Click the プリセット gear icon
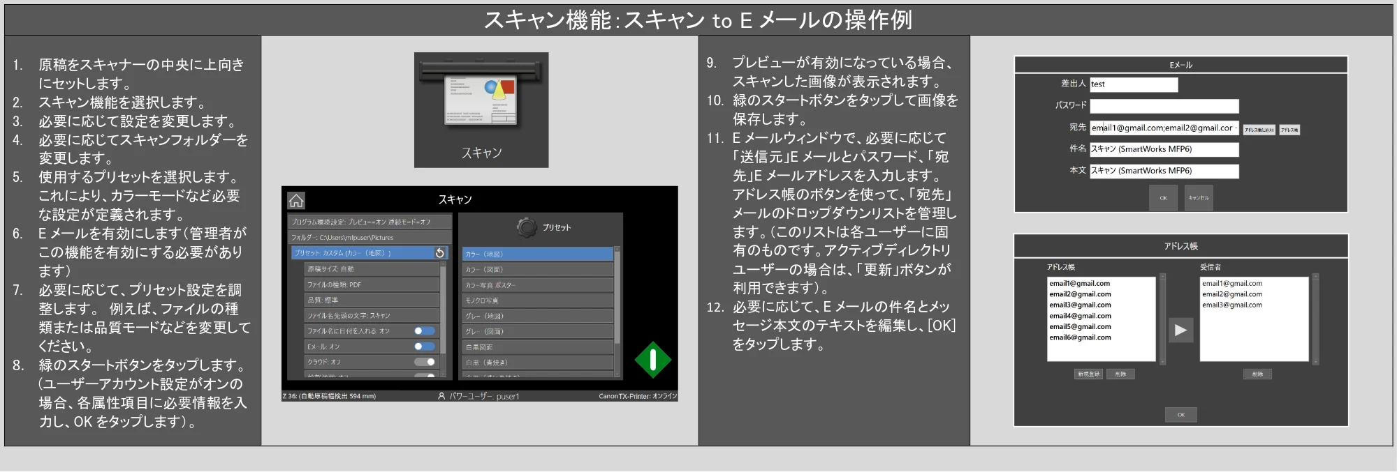 coord(527,227)
